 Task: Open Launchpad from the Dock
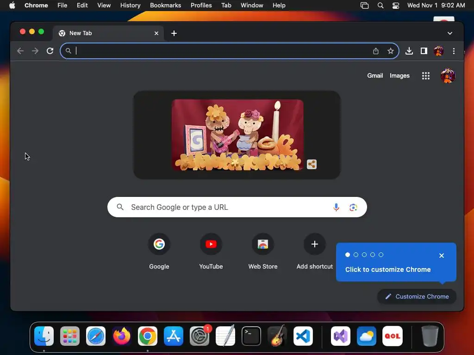tap(70, 336)
